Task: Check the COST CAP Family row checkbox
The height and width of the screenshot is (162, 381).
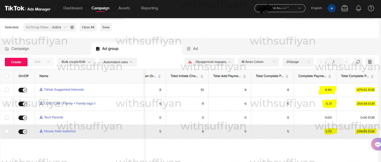Action: (x=7, y=104)
